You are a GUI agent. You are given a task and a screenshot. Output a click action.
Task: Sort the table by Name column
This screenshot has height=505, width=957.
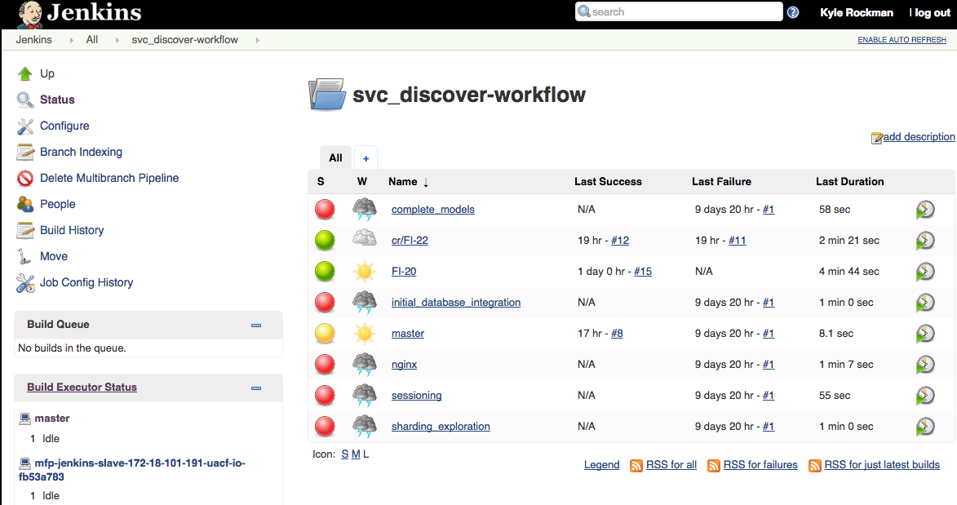coord(408,182)
